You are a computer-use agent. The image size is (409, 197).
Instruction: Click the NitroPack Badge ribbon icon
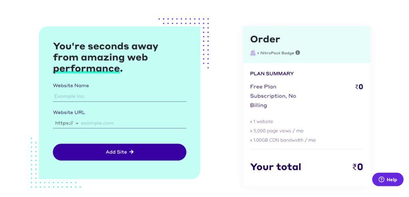click(253, 53)
